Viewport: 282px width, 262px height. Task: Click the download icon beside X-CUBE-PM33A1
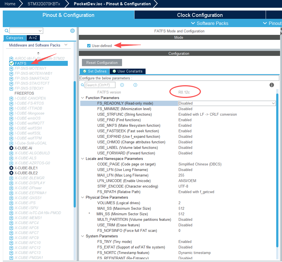tap(11, 258)
